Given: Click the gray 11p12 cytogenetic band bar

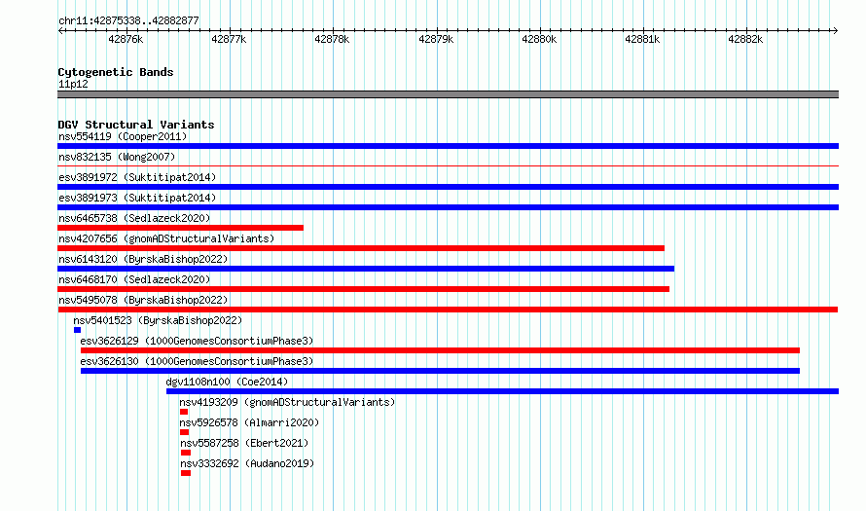Looking at the screenshot, I should [x=448, y=94].
